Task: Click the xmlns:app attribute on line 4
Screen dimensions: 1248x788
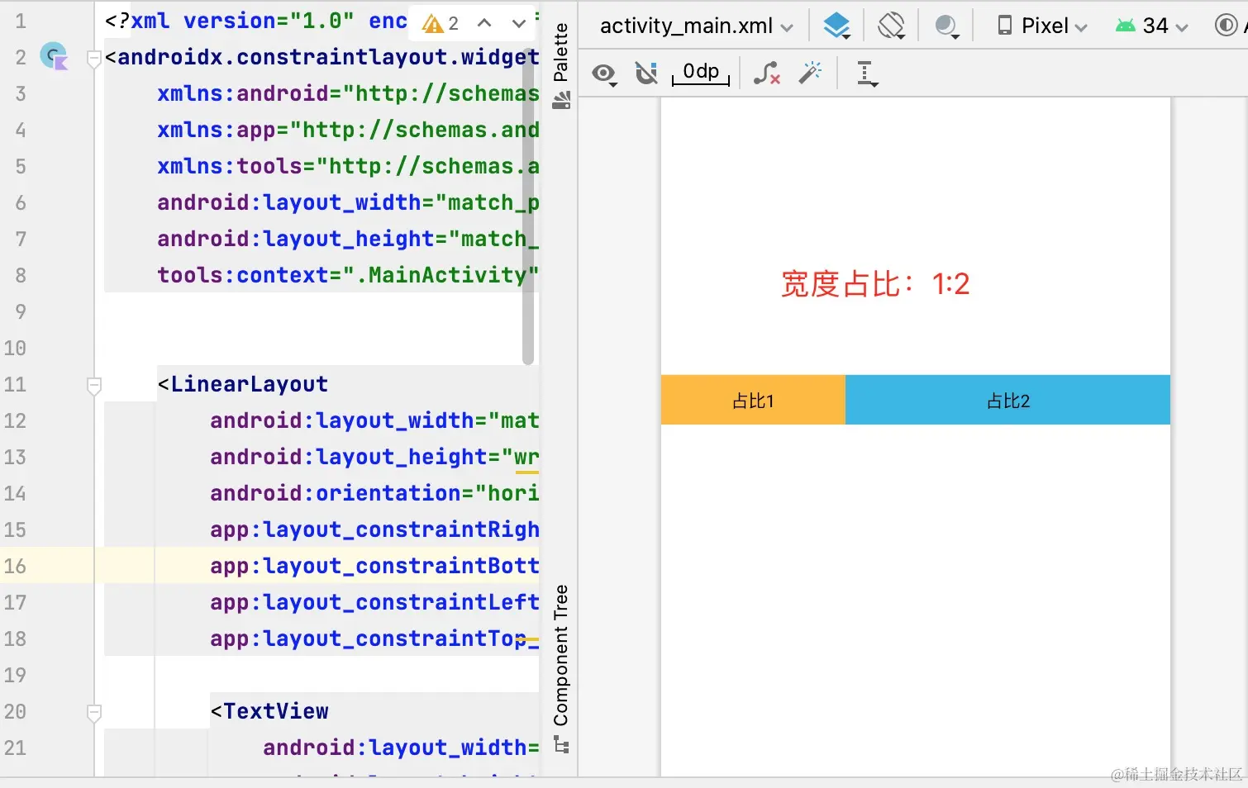Action: pyautogui.click(x=348, y=130)
